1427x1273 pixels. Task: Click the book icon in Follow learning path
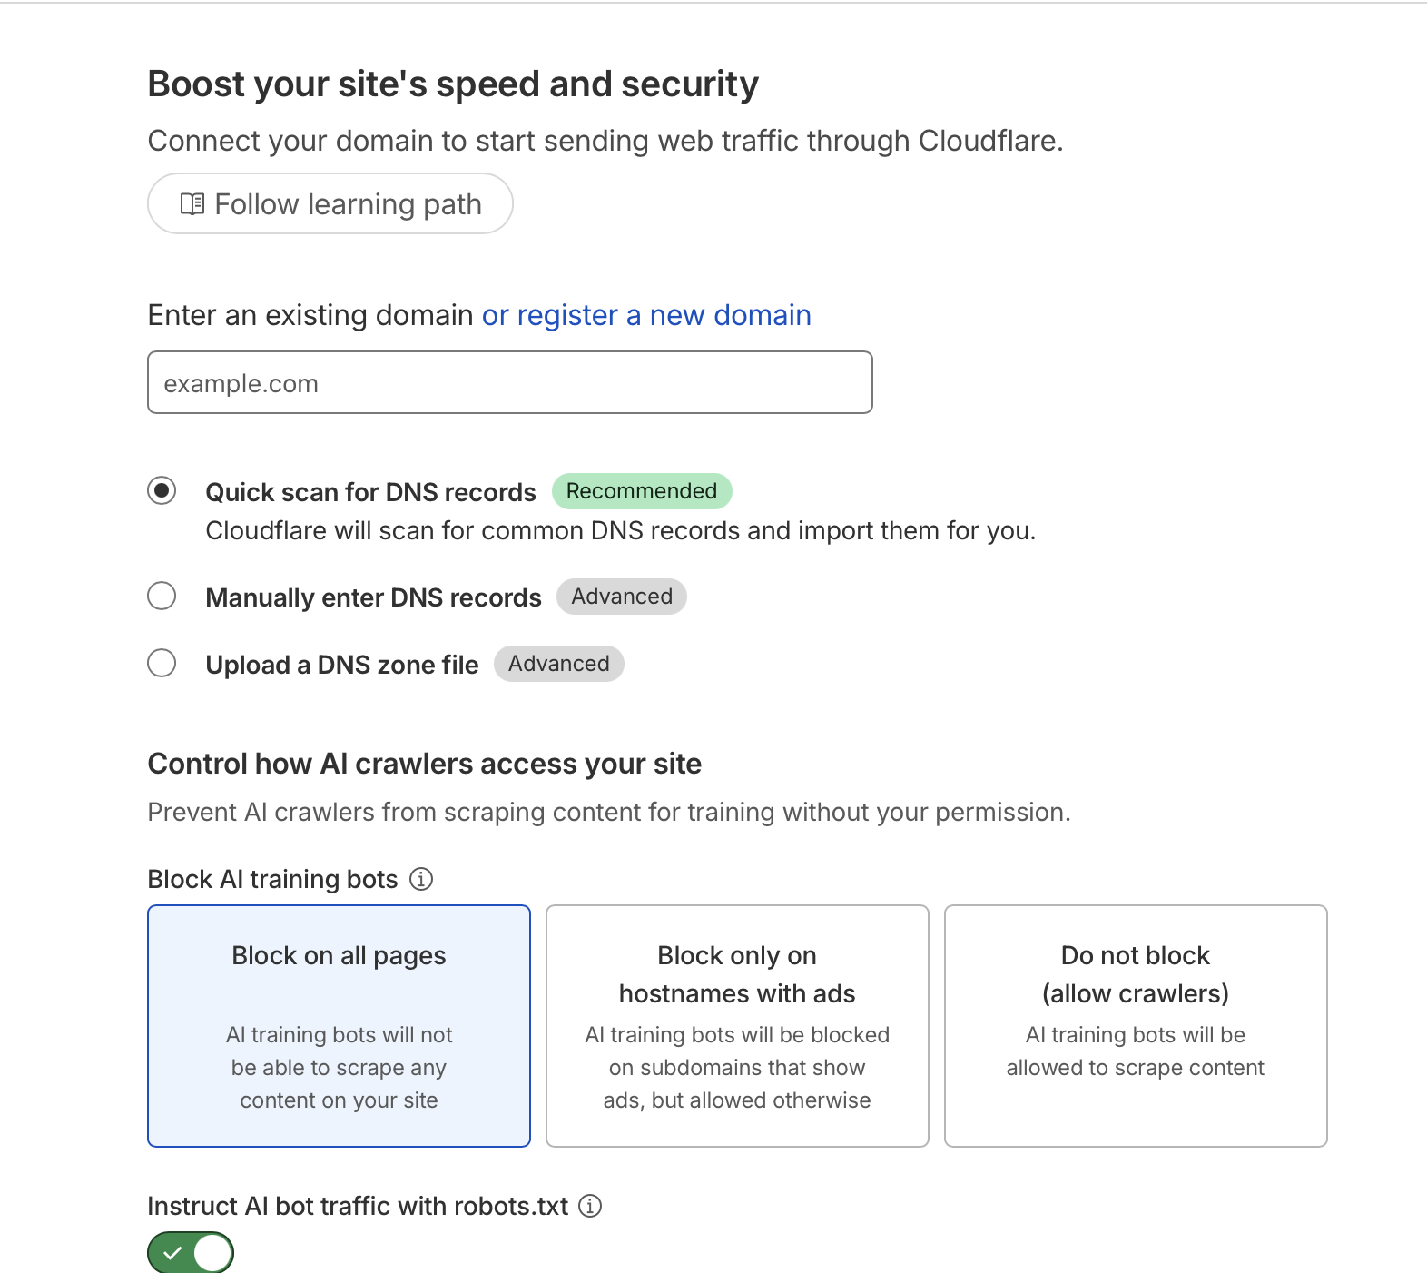click(x=192, y=204)
